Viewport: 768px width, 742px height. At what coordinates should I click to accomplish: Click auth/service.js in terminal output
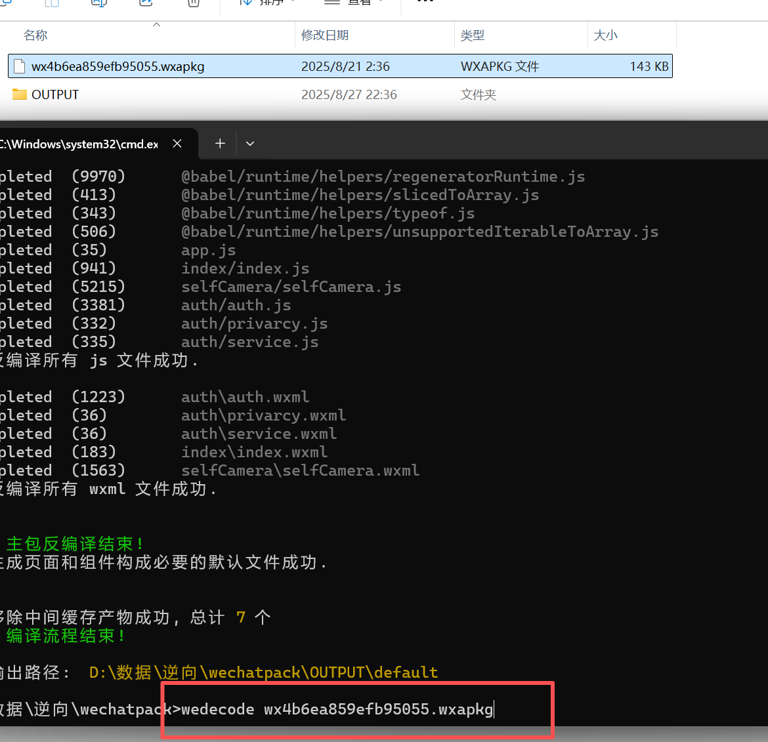(x=250, y=342)
